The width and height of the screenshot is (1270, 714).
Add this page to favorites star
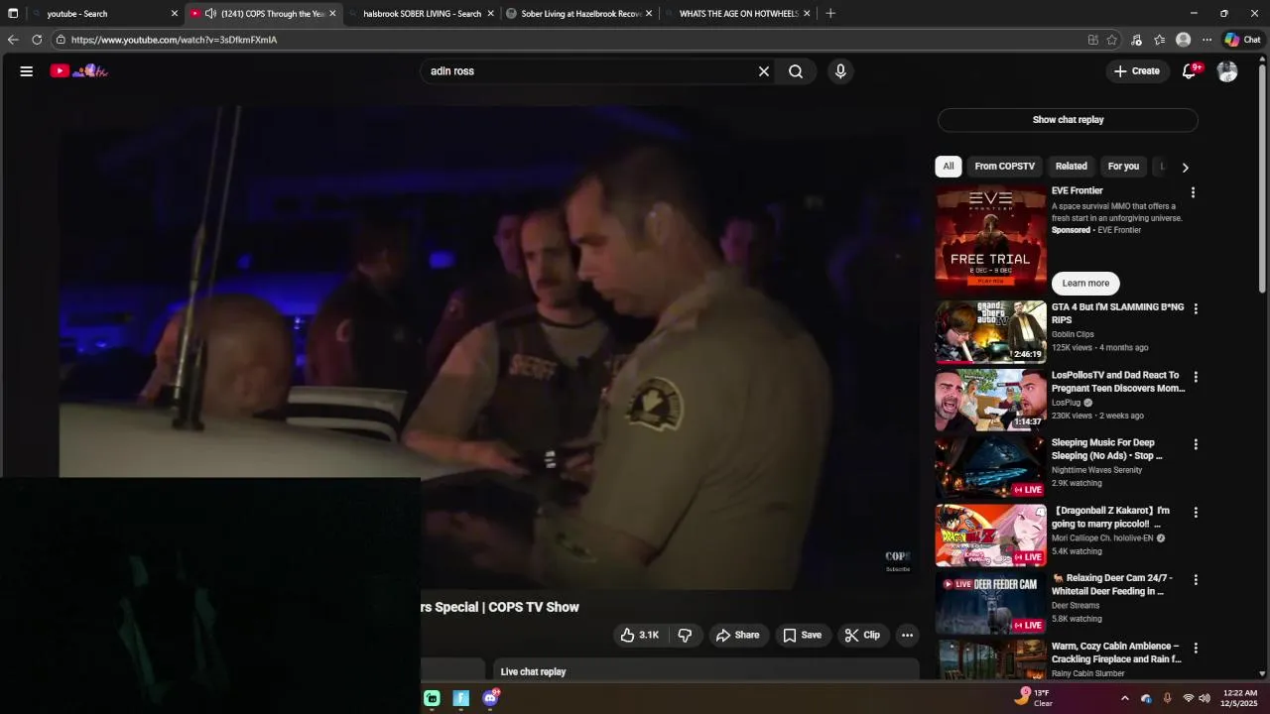1112,40
